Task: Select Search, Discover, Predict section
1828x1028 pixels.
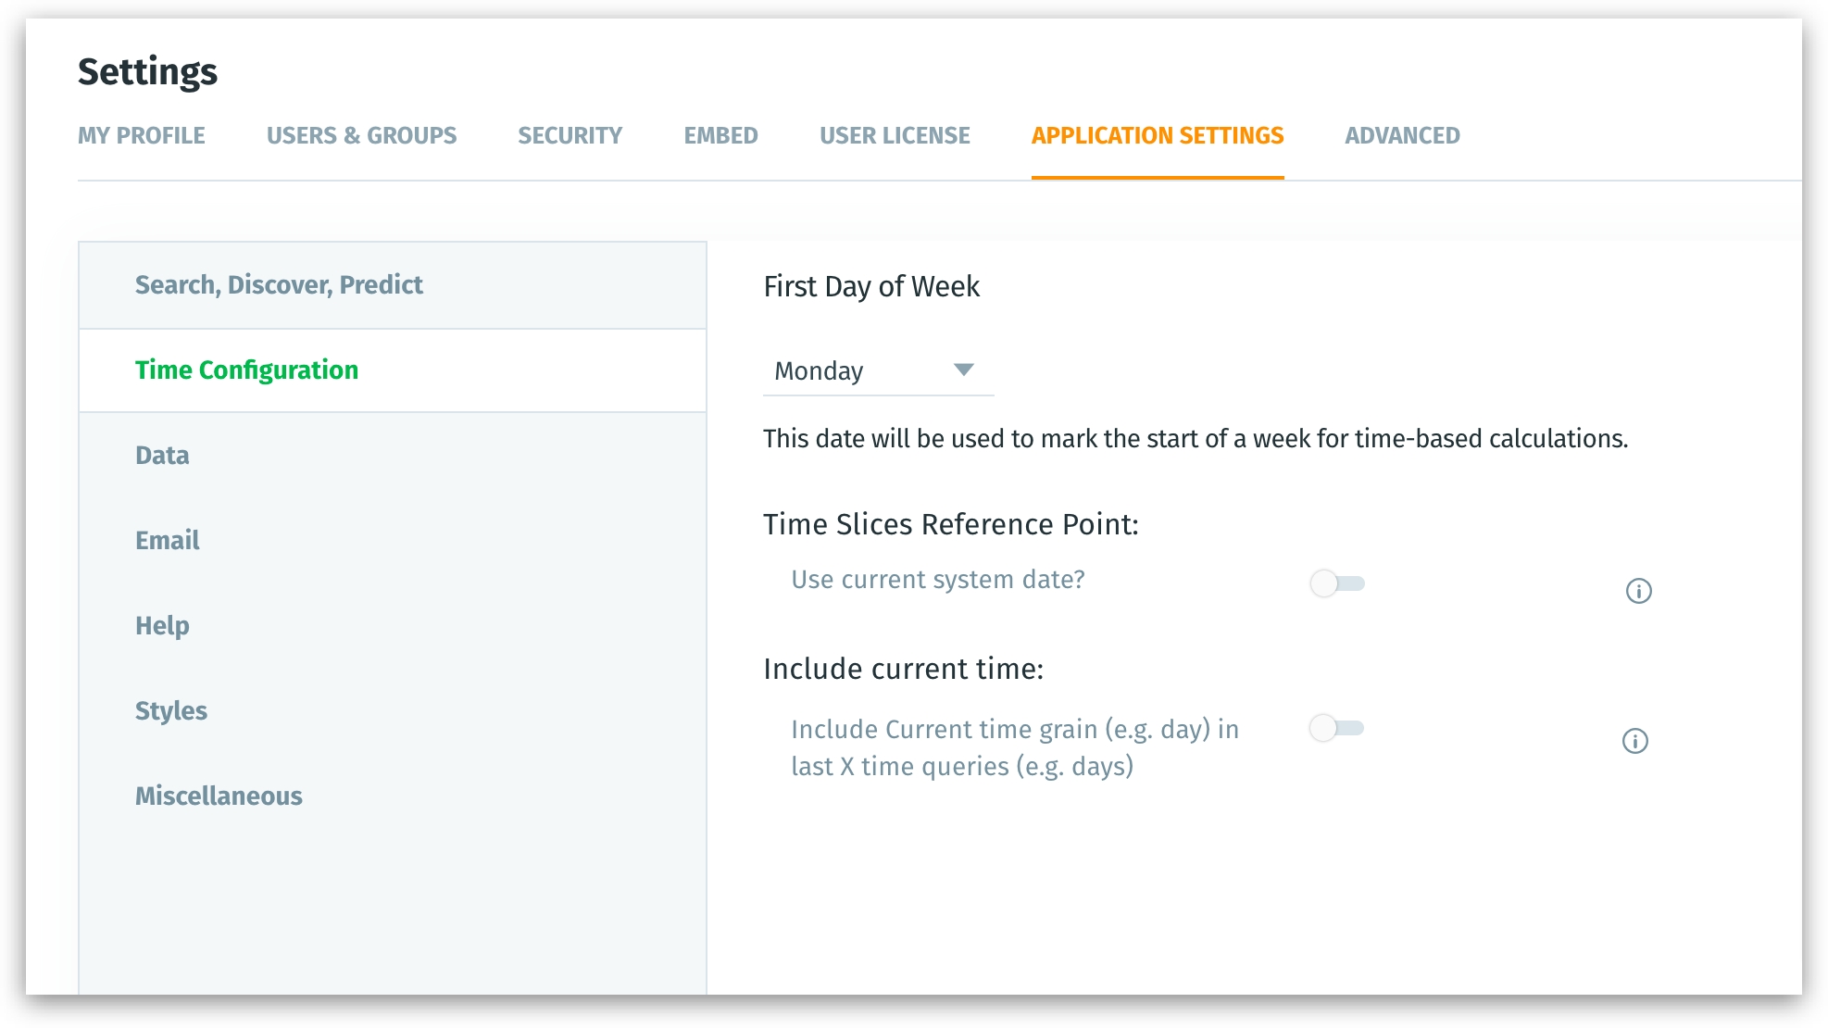Action: [x=279, y=284]
